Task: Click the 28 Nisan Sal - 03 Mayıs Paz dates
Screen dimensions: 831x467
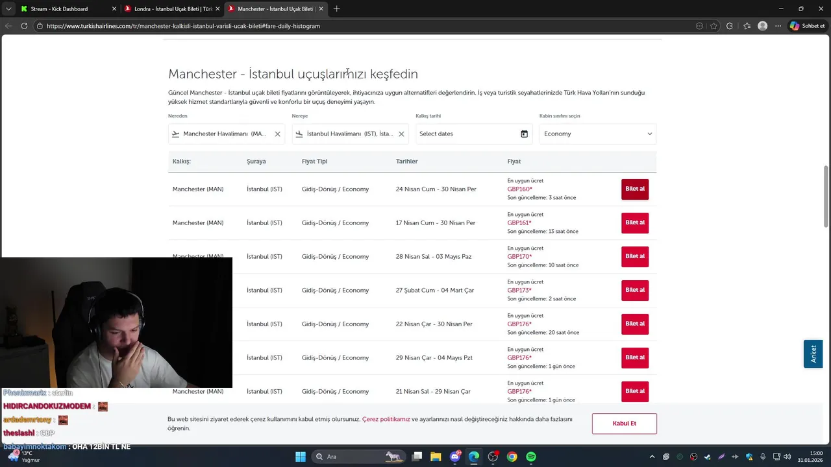Action: (x=434, y=257)
